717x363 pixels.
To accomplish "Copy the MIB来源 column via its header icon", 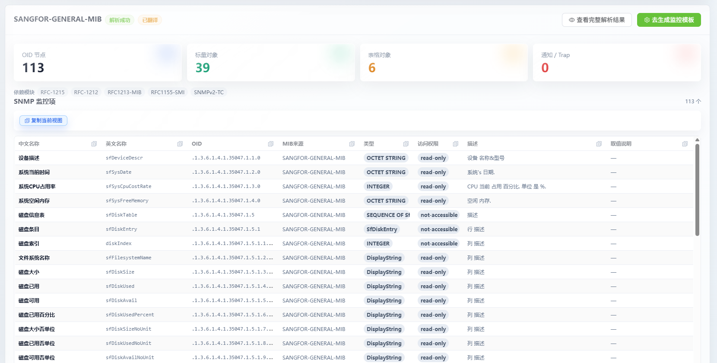I will pos(352,144).
